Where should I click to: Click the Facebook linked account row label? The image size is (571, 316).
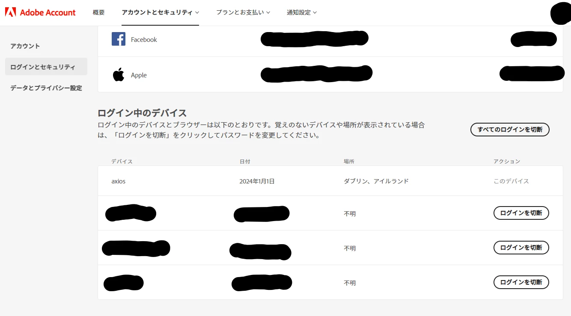coord(144,39)
